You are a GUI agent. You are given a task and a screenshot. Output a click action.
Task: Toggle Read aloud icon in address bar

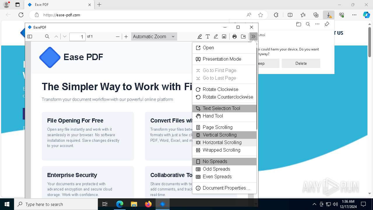(249, 15)
